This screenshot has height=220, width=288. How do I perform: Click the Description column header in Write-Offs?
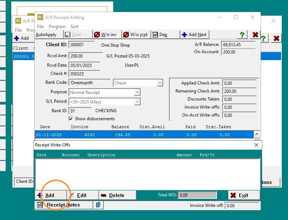[101, 155]
